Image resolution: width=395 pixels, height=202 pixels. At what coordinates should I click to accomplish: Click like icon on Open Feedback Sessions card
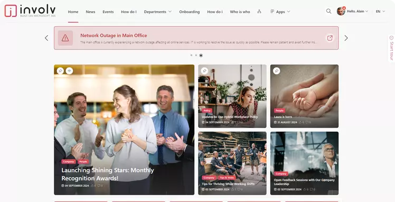[305, 189]
